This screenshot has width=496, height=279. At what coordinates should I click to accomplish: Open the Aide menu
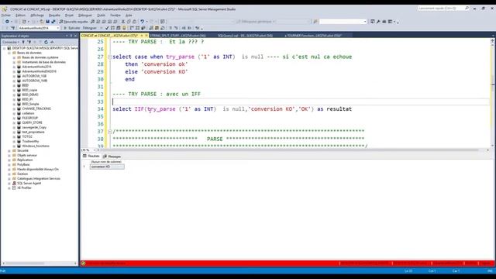tap(129, 15)
